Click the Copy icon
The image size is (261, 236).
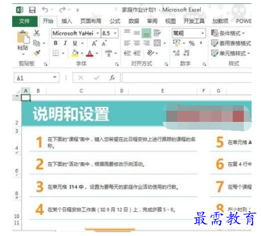point(37,43)
